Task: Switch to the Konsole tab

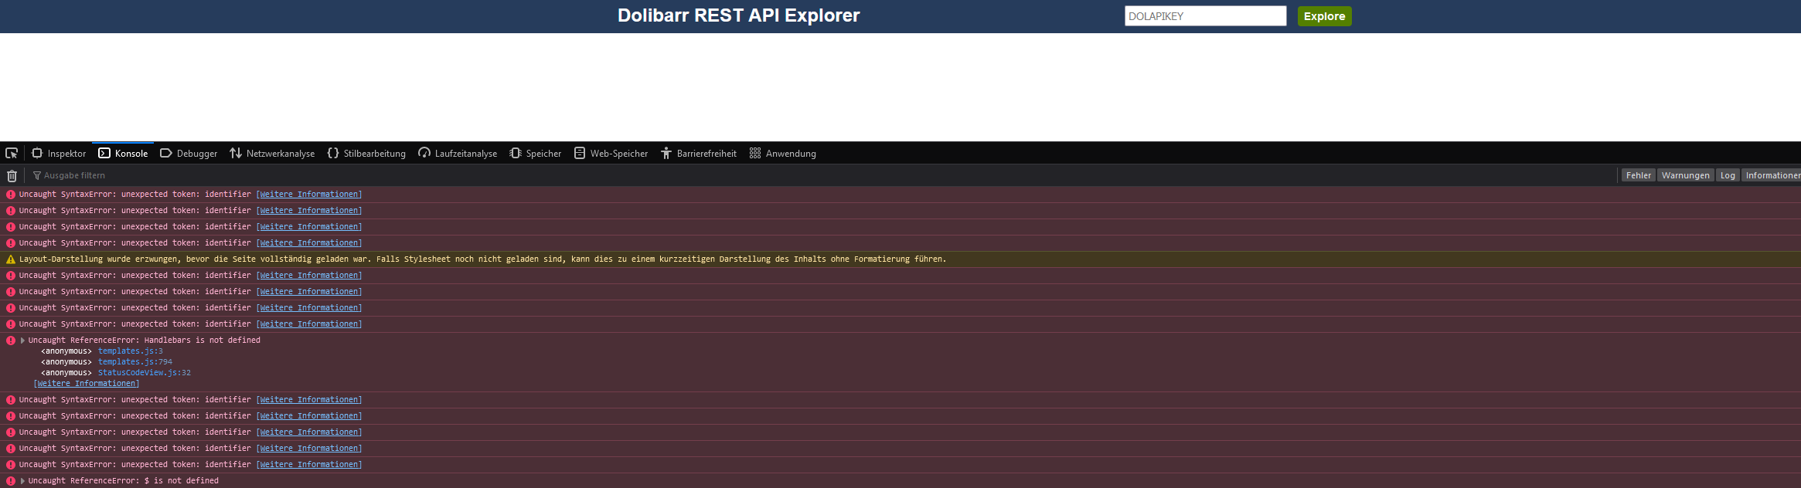Action: point(123,153)
